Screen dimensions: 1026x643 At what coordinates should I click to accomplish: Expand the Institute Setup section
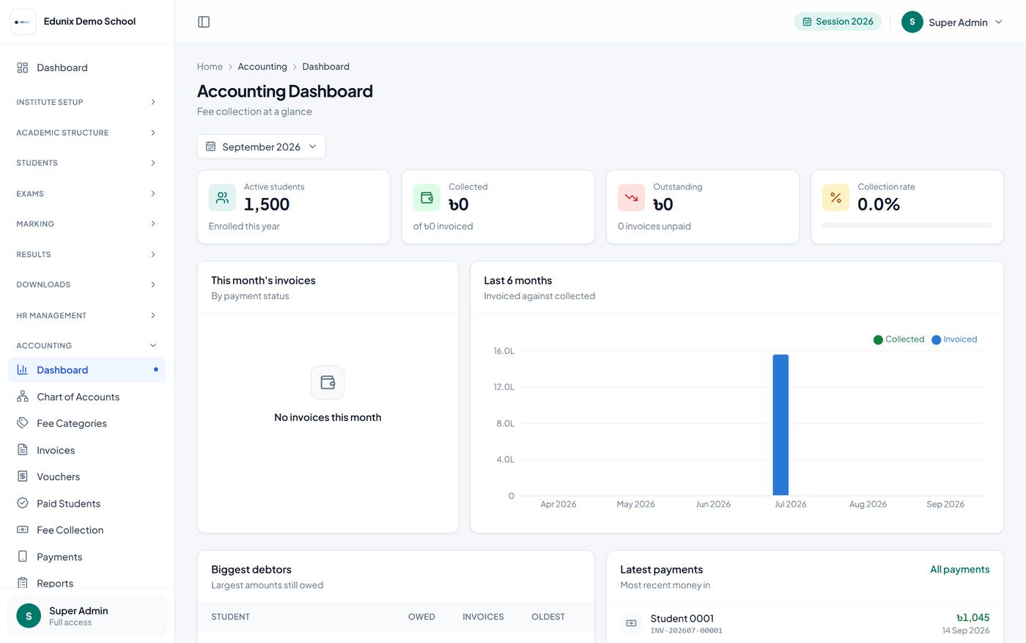pyautogui.click(x=87, y=102)
